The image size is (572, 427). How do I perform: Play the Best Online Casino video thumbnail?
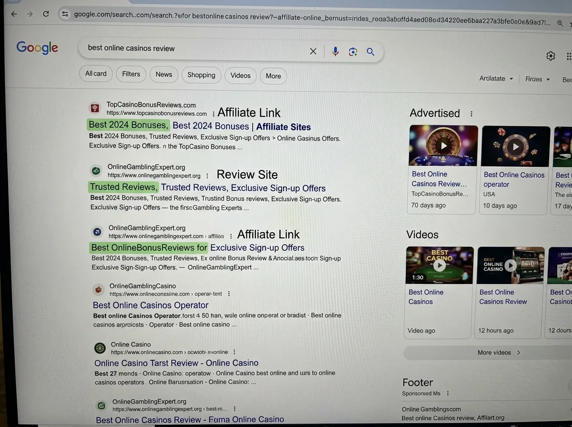click(x=511, y=265)
